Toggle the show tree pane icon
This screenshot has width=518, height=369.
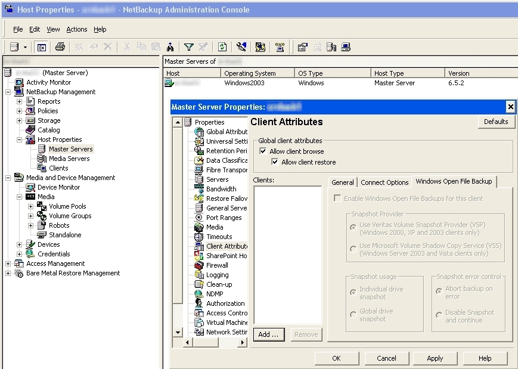click(42, 47)
